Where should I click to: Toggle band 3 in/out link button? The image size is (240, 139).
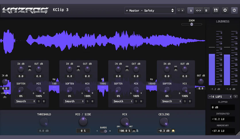pos(127,70)
